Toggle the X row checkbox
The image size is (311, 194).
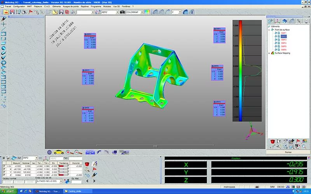(4, 169)
